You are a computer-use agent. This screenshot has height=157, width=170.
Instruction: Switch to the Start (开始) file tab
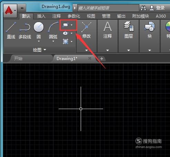point(31,59)
